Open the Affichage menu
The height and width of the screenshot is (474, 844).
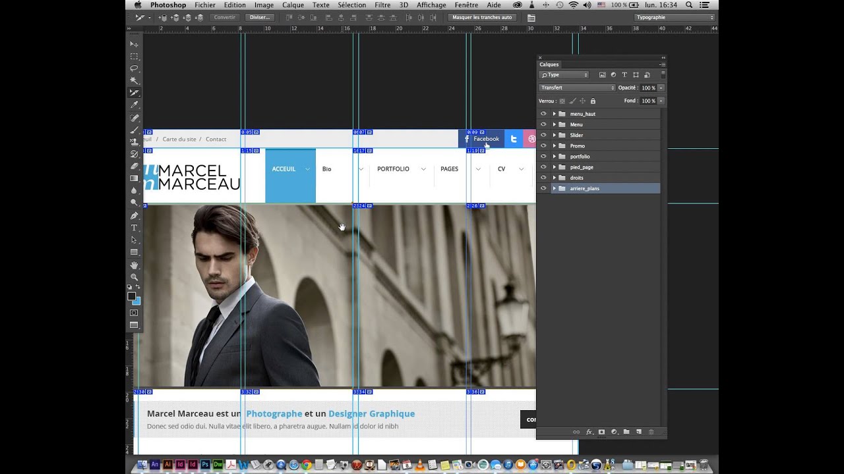(x=431, y=5)
